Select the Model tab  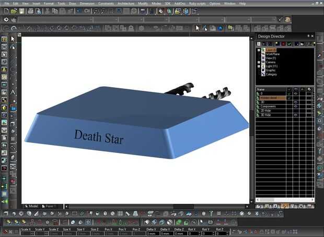(31, 206)
